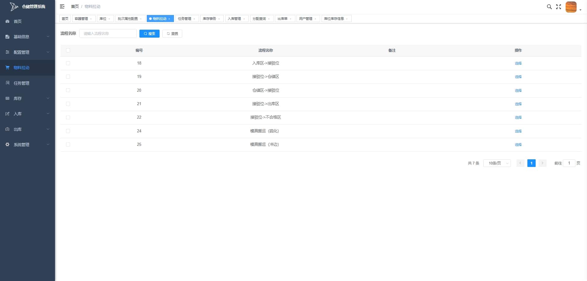This screenshot has height=281, width=587.
Task: Close the 任务管理 tab
Action: click(x=194, y=19)
